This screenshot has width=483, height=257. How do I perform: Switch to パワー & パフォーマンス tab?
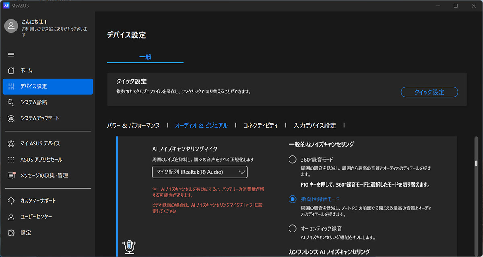coord(133,125)
